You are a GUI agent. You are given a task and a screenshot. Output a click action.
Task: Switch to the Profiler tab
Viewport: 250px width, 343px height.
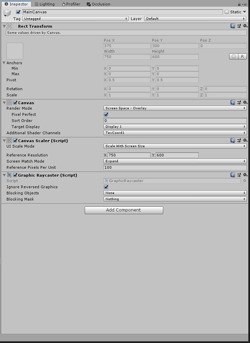tap(71, 4)
